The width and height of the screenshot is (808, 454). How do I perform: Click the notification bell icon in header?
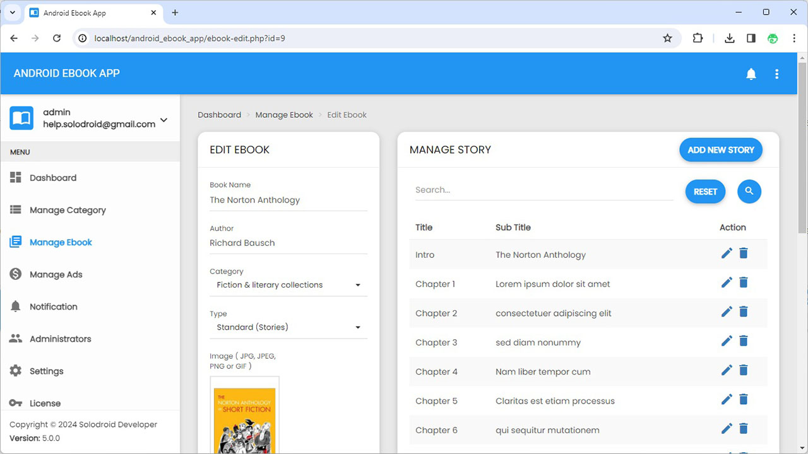pos(751,74)
